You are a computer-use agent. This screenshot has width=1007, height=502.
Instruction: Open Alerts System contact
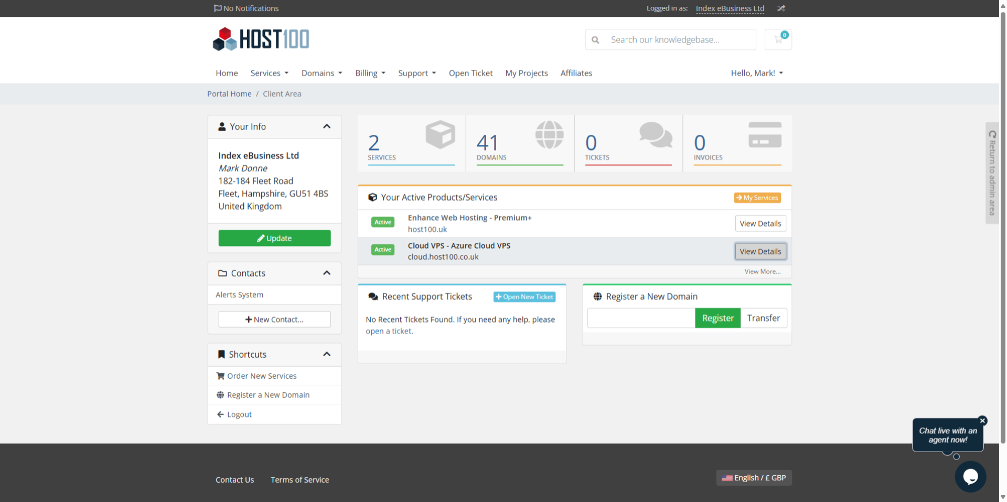[x=274, y=295]
